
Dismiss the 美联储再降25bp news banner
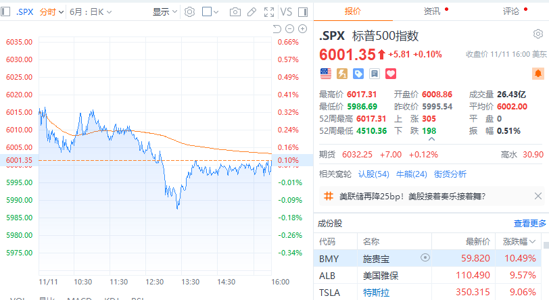point(538,196)
